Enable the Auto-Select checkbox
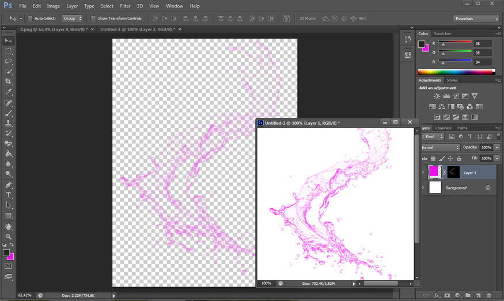The image size is (504, 301). (x=31, y=18)
